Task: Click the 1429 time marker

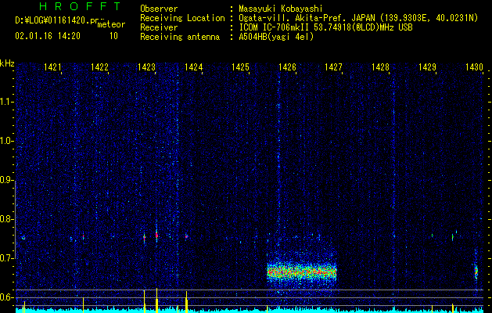Action: pos(427,67)
